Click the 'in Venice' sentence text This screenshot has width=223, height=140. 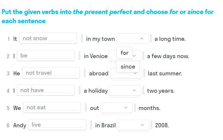pyautogui.click(x=96, y=56)
